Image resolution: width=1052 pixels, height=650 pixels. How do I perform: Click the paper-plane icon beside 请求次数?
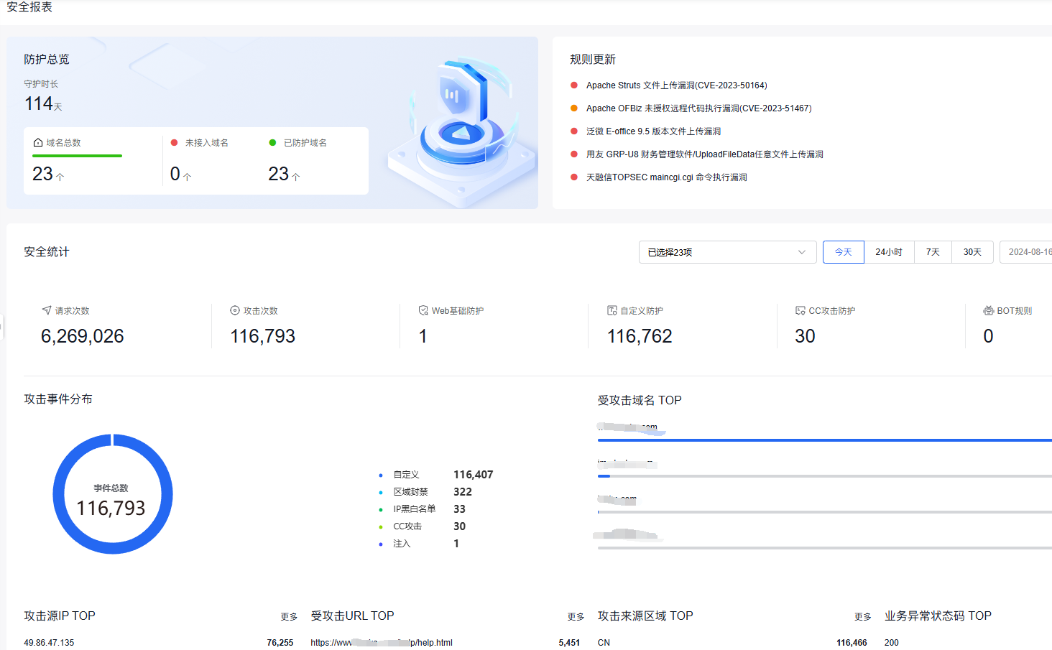point(47,310)
